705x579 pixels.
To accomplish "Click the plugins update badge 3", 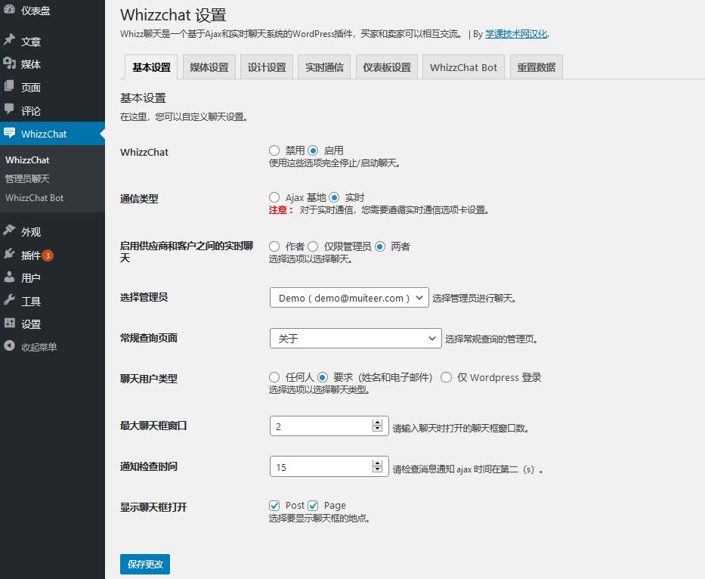I will coord(48,255).
